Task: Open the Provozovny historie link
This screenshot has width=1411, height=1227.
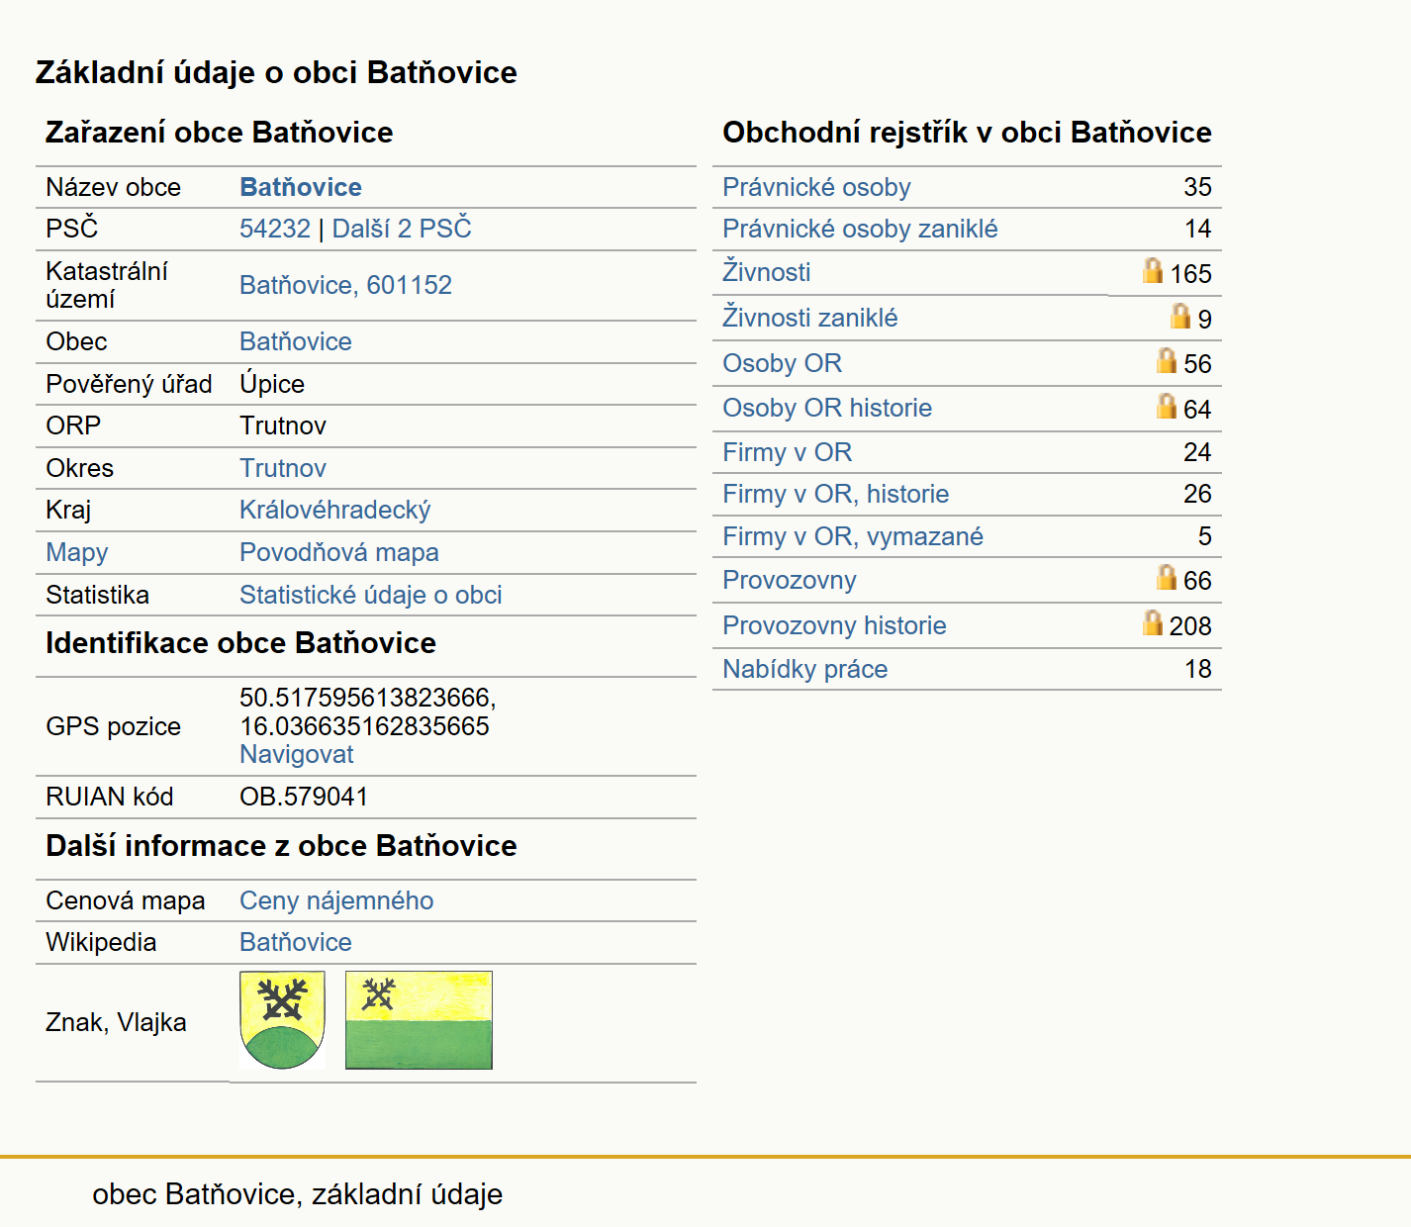Action: [x=834, y=625]
